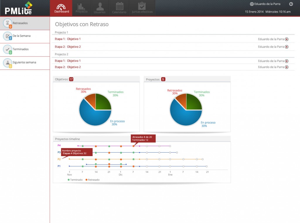Select the Siguiente semana icon
Viewport: 300px width, 223px height.
pyautogui.click(x=7, y=63)
